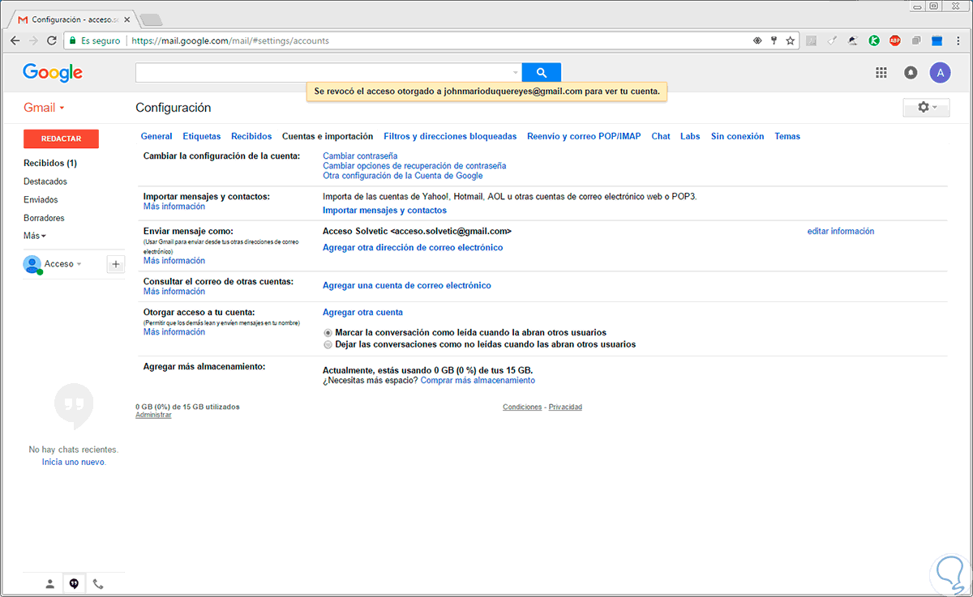The image size is (973, 597).
Task: Open the settings gear dropdown
Action: click(926, 108)
